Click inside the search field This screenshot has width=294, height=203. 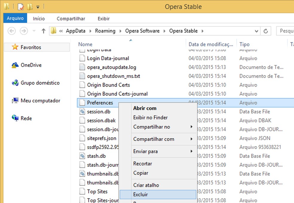[285, 31]
